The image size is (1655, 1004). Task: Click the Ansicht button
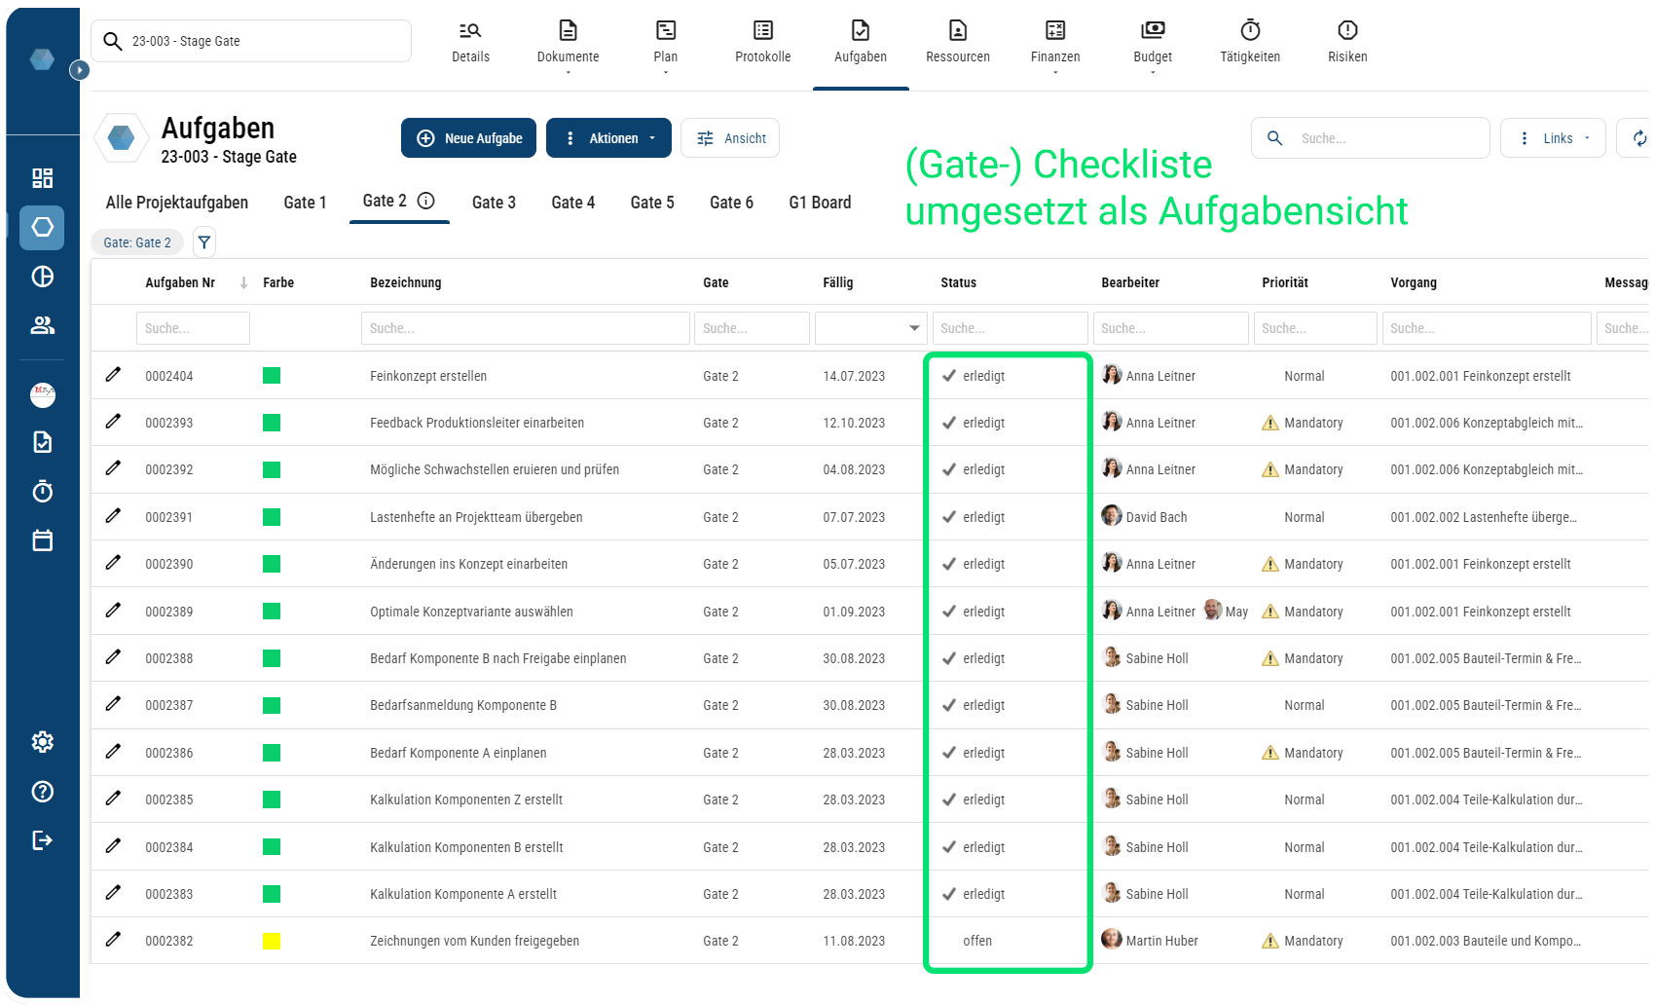click(730, 138)
